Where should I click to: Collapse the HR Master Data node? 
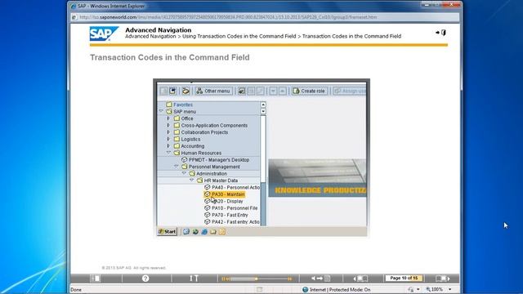tap(192, 180)
